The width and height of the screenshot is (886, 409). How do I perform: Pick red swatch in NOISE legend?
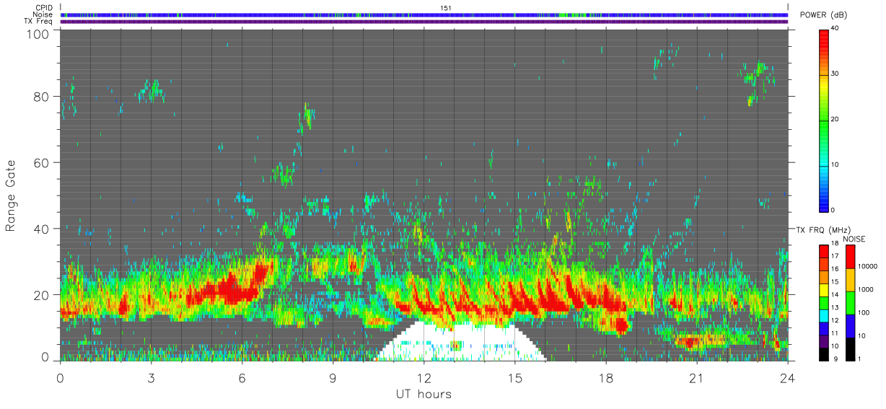click(850, 256)
